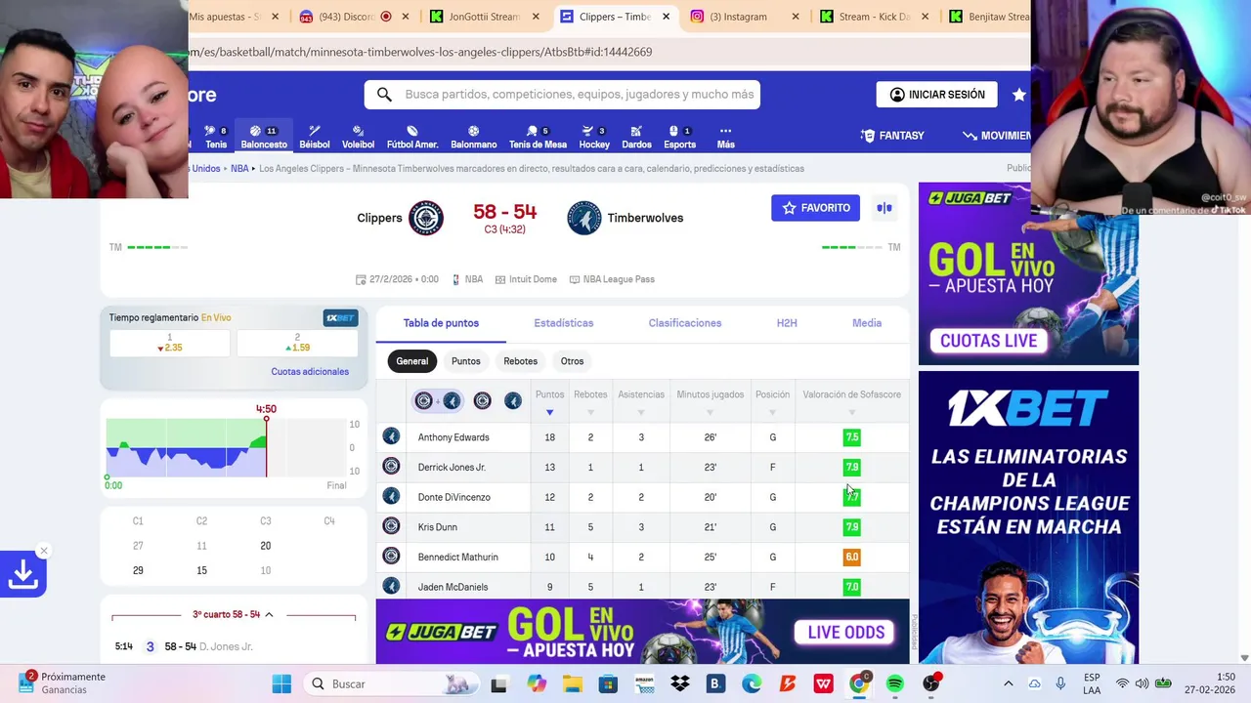The height and width of the screenshot is (703, 1251).
Task: Select the Tabla de puntos tab
Action: point(441,323)
